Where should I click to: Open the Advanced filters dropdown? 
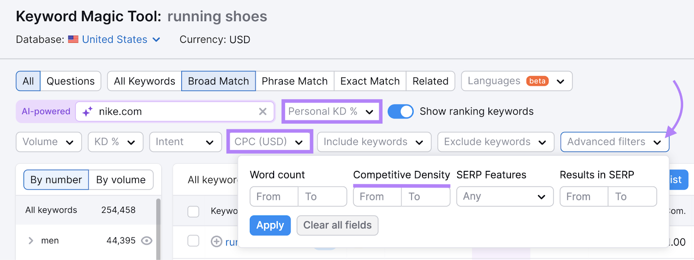click(614, 142)
